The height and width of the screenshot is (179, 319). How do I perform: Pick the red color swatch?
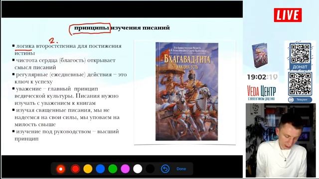click(75, 169)
